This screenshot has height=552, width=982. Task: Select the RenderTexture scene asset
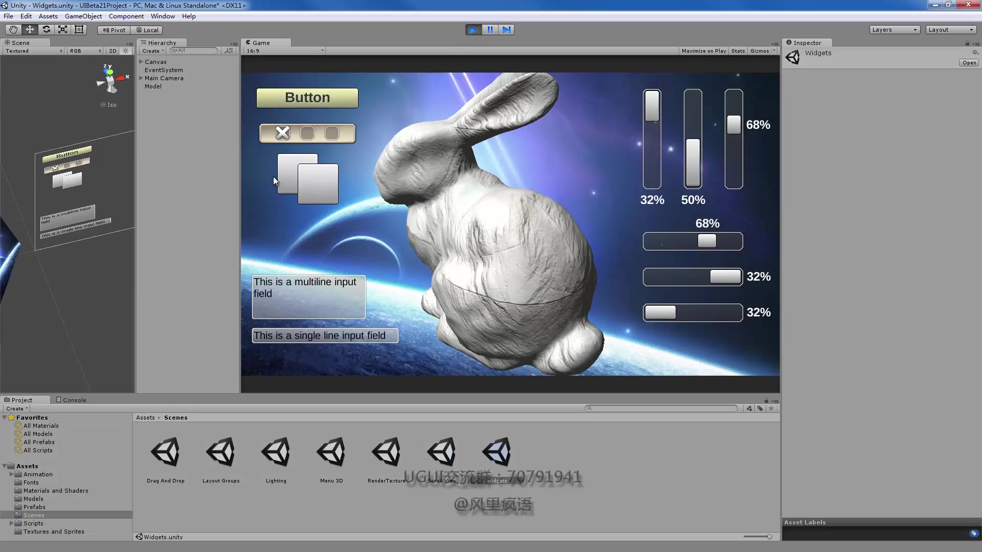pos(387,459)
